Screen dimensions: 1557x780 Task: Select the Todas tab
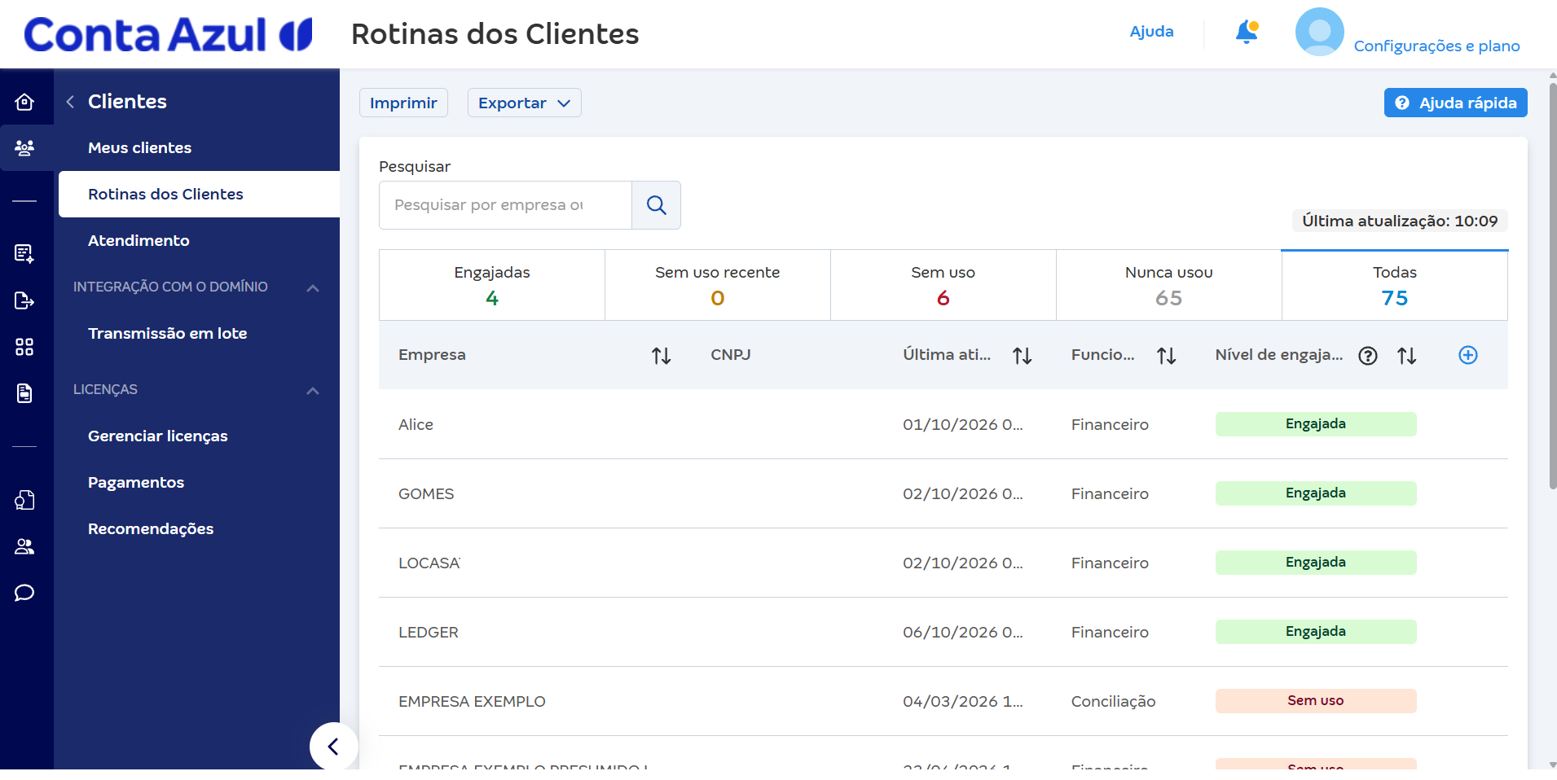tap(1395, 285)
